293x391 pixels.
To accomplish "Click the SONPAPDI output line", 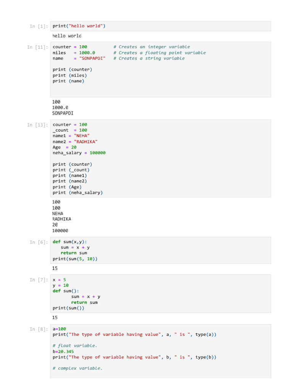I will click(x=63, y=113).
